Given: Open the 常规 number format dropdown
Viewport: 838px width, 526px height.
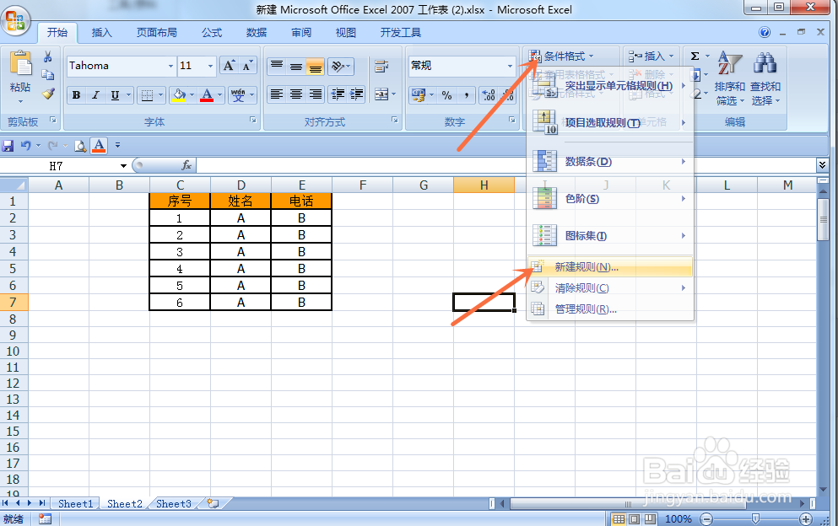Looking at the screenshot, I should click(x=510, y=67).
